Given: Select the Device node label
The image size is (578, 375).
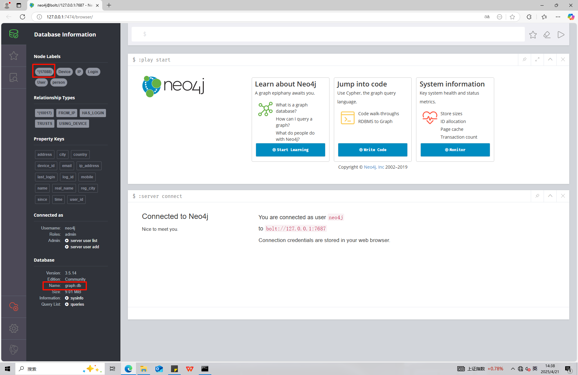Looking at the screenshot, I should 64,72.
